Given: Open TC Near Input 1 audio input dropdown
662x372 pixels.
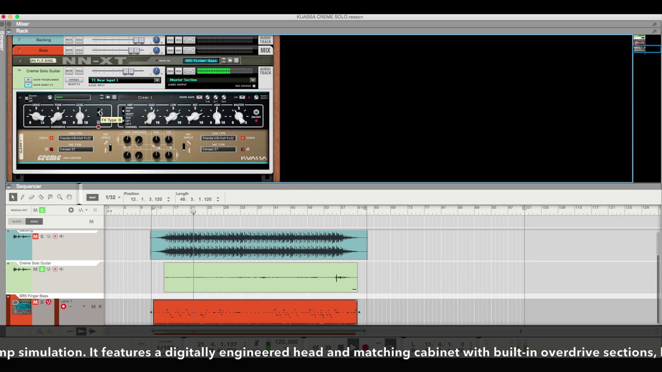Looking at the screenshot, I should (x=125, y=80).
